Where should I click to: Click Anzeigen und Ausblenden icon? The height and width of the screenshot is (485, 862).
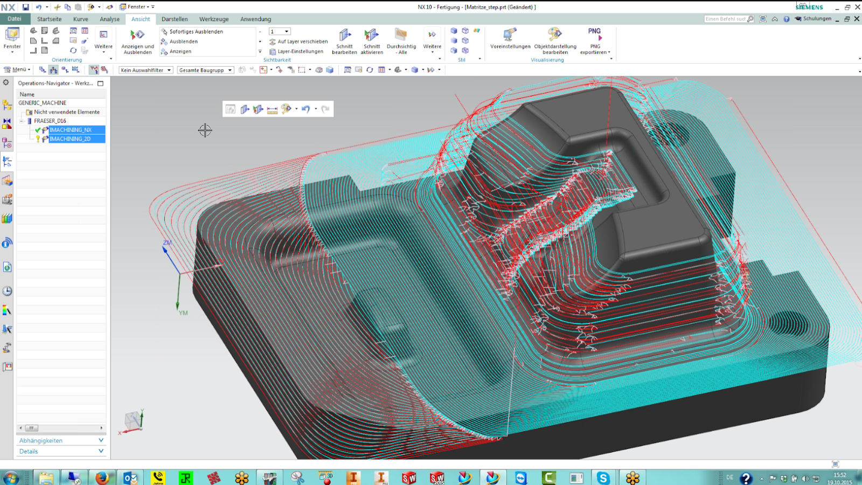coord(137,36)
